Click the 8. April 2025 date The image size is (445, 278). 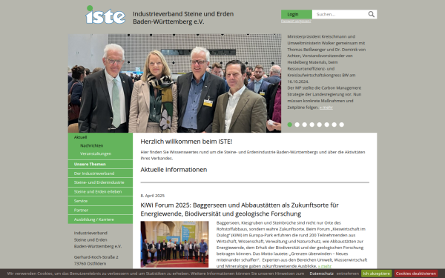pos(152,196)
